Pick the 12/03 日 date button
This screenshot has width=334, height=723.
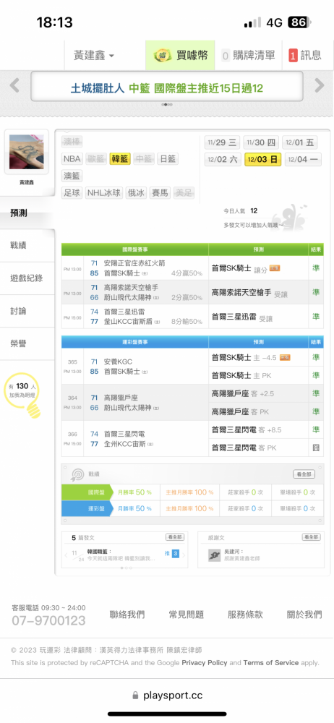pos(263,160)
